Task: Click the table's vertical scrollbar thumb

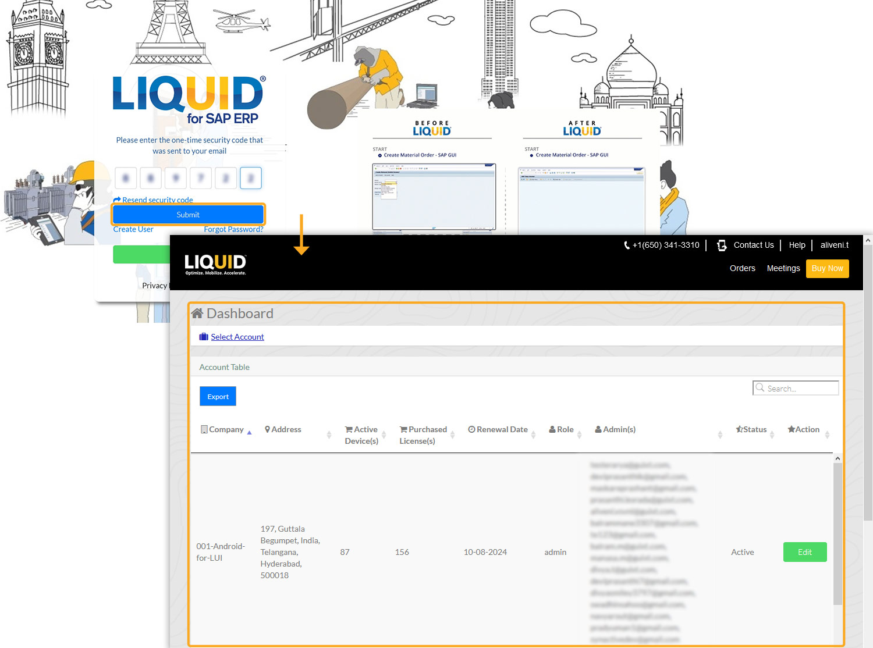Action: pyautogui.click(x=837, y=534)
